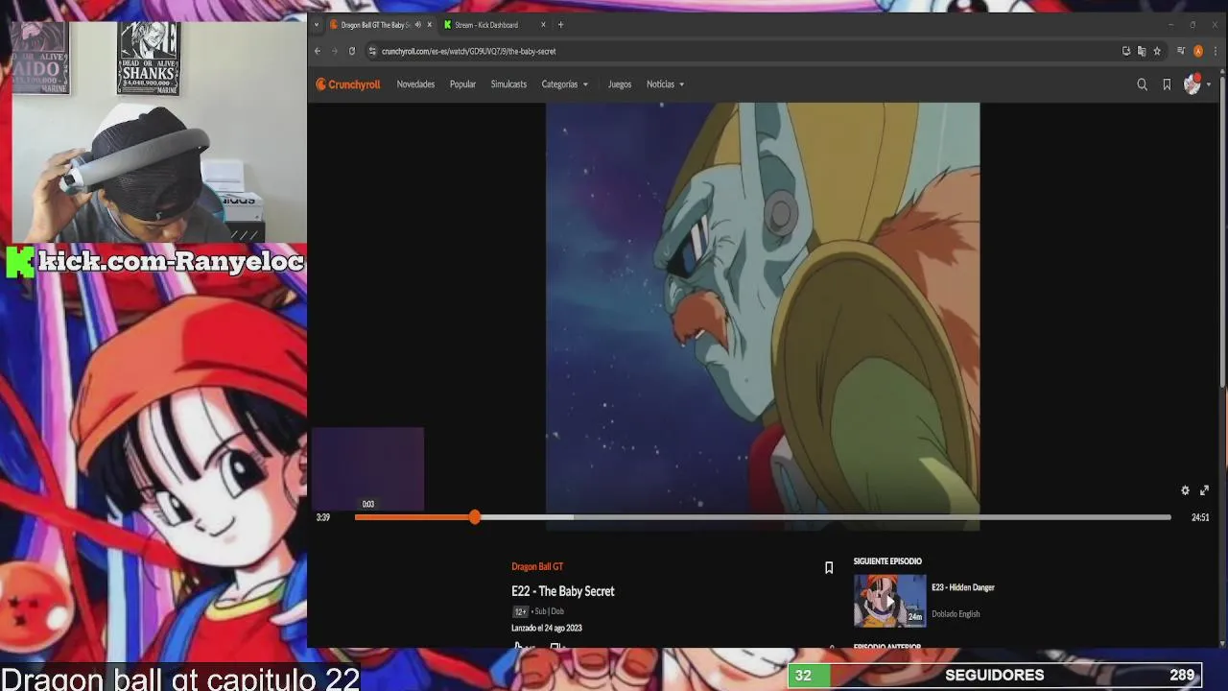Open the E23 - Hidden Danger thumbnail
The width and height of the screenshot is (1228, 691).
pyautogui.click(x=889, y=601)
